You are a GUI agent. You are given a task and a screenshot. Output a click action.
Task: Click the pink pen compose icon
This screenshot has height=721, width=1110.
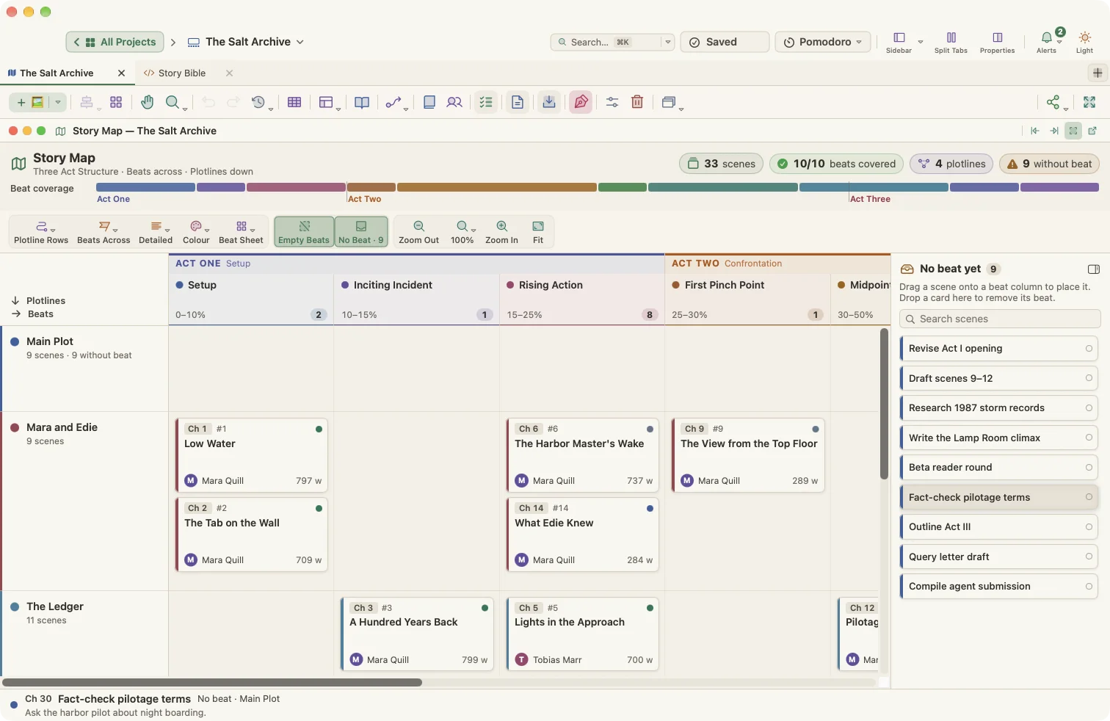581,102
